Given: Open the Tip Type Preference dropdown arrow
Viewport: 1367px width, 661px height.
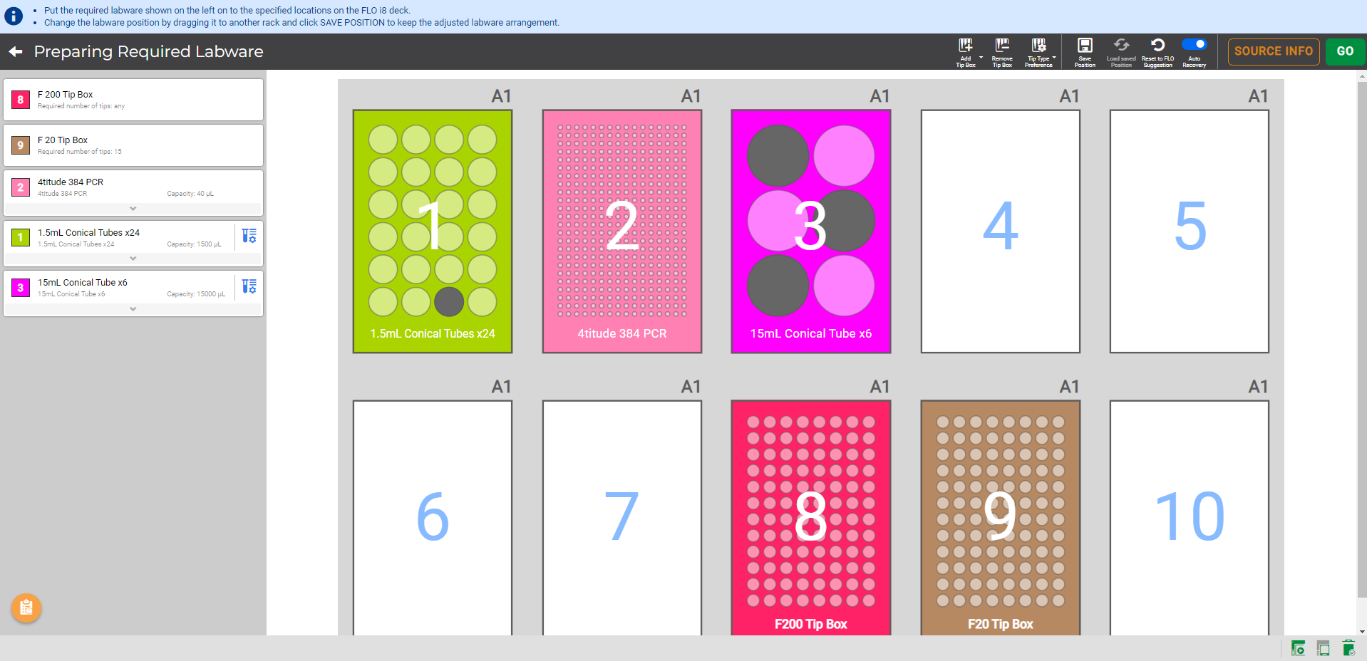Looking at the screenshot, I should pyautogui.click(x=1054, y=58).
